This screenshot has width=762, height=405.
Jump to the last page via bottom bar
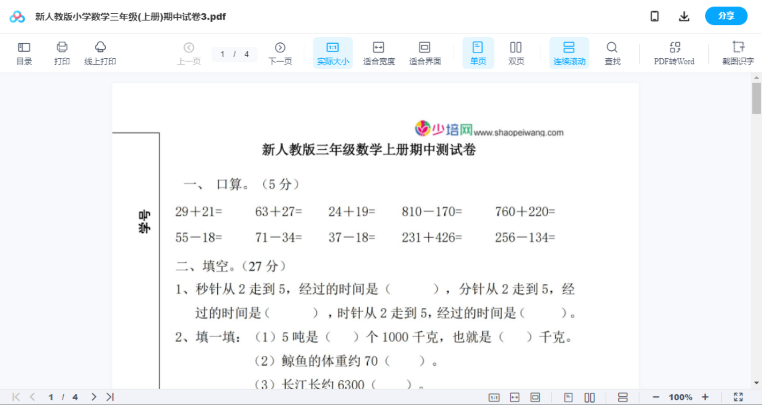click(x=109, y=397)
